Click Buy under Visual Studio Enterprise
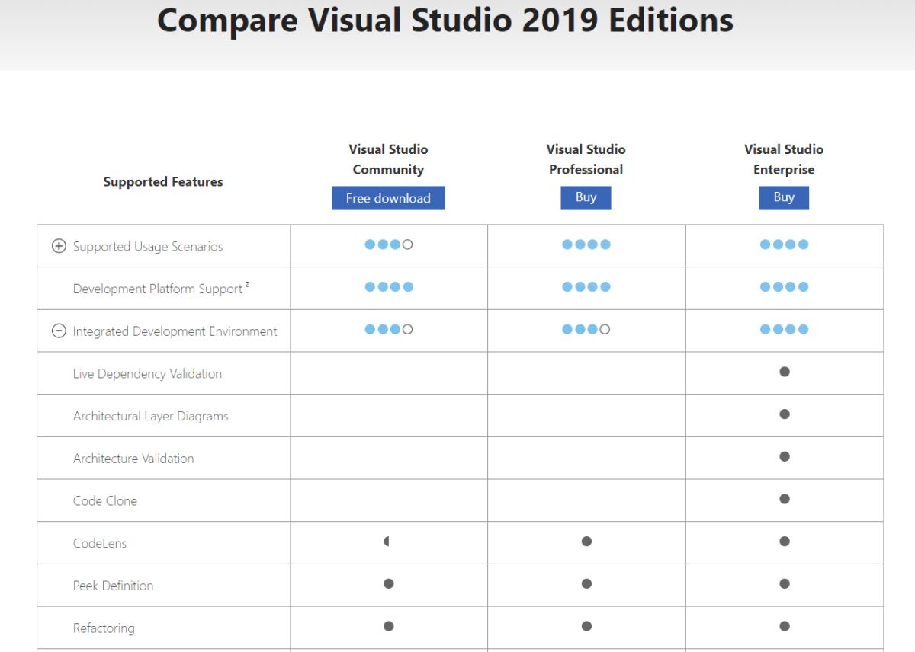The image size is (915, 652). click(784, 197)
